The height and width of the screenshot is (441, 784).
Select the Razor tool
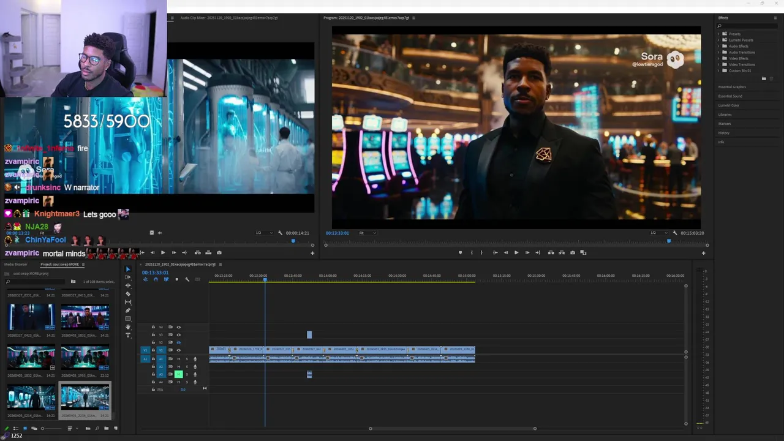pyautogui.click(x=128, y=293)
